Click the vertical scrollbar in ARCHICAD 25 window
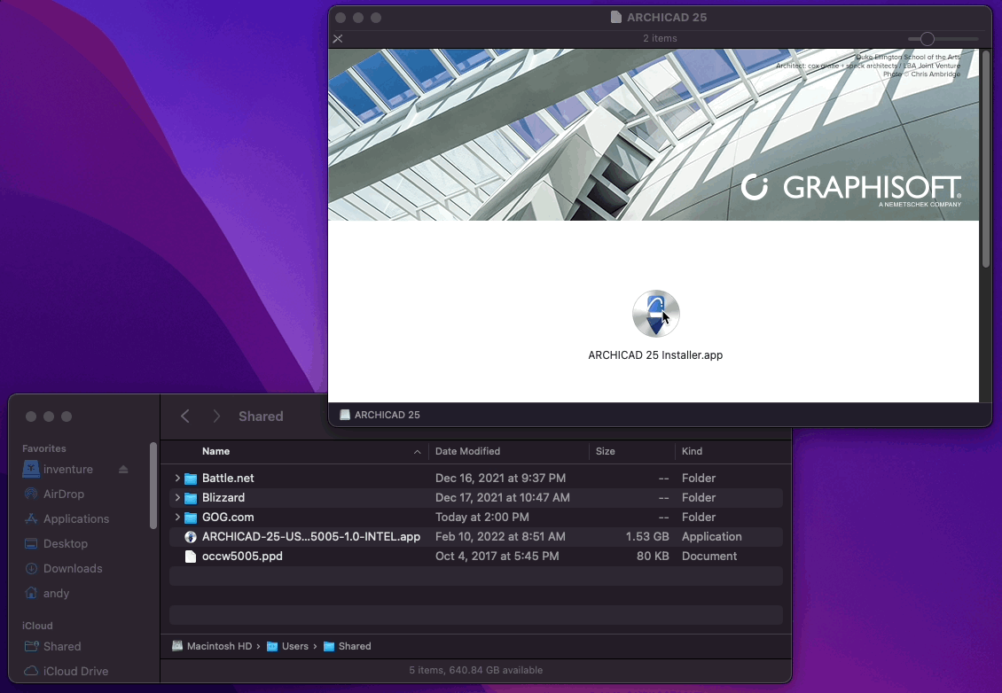This screenshot has height=693, width=1002. pos(985,160)
